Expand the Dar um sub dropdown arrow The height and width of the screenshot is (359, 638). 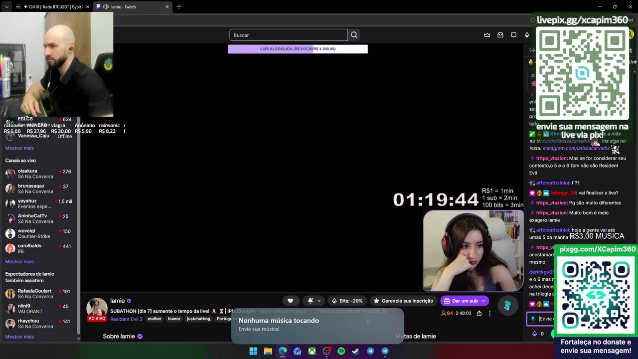[x=483, y=301]
